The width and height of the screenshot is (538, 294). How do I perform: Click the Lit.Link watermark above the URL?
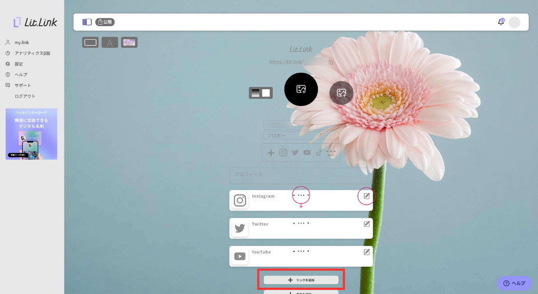point(301,49)
